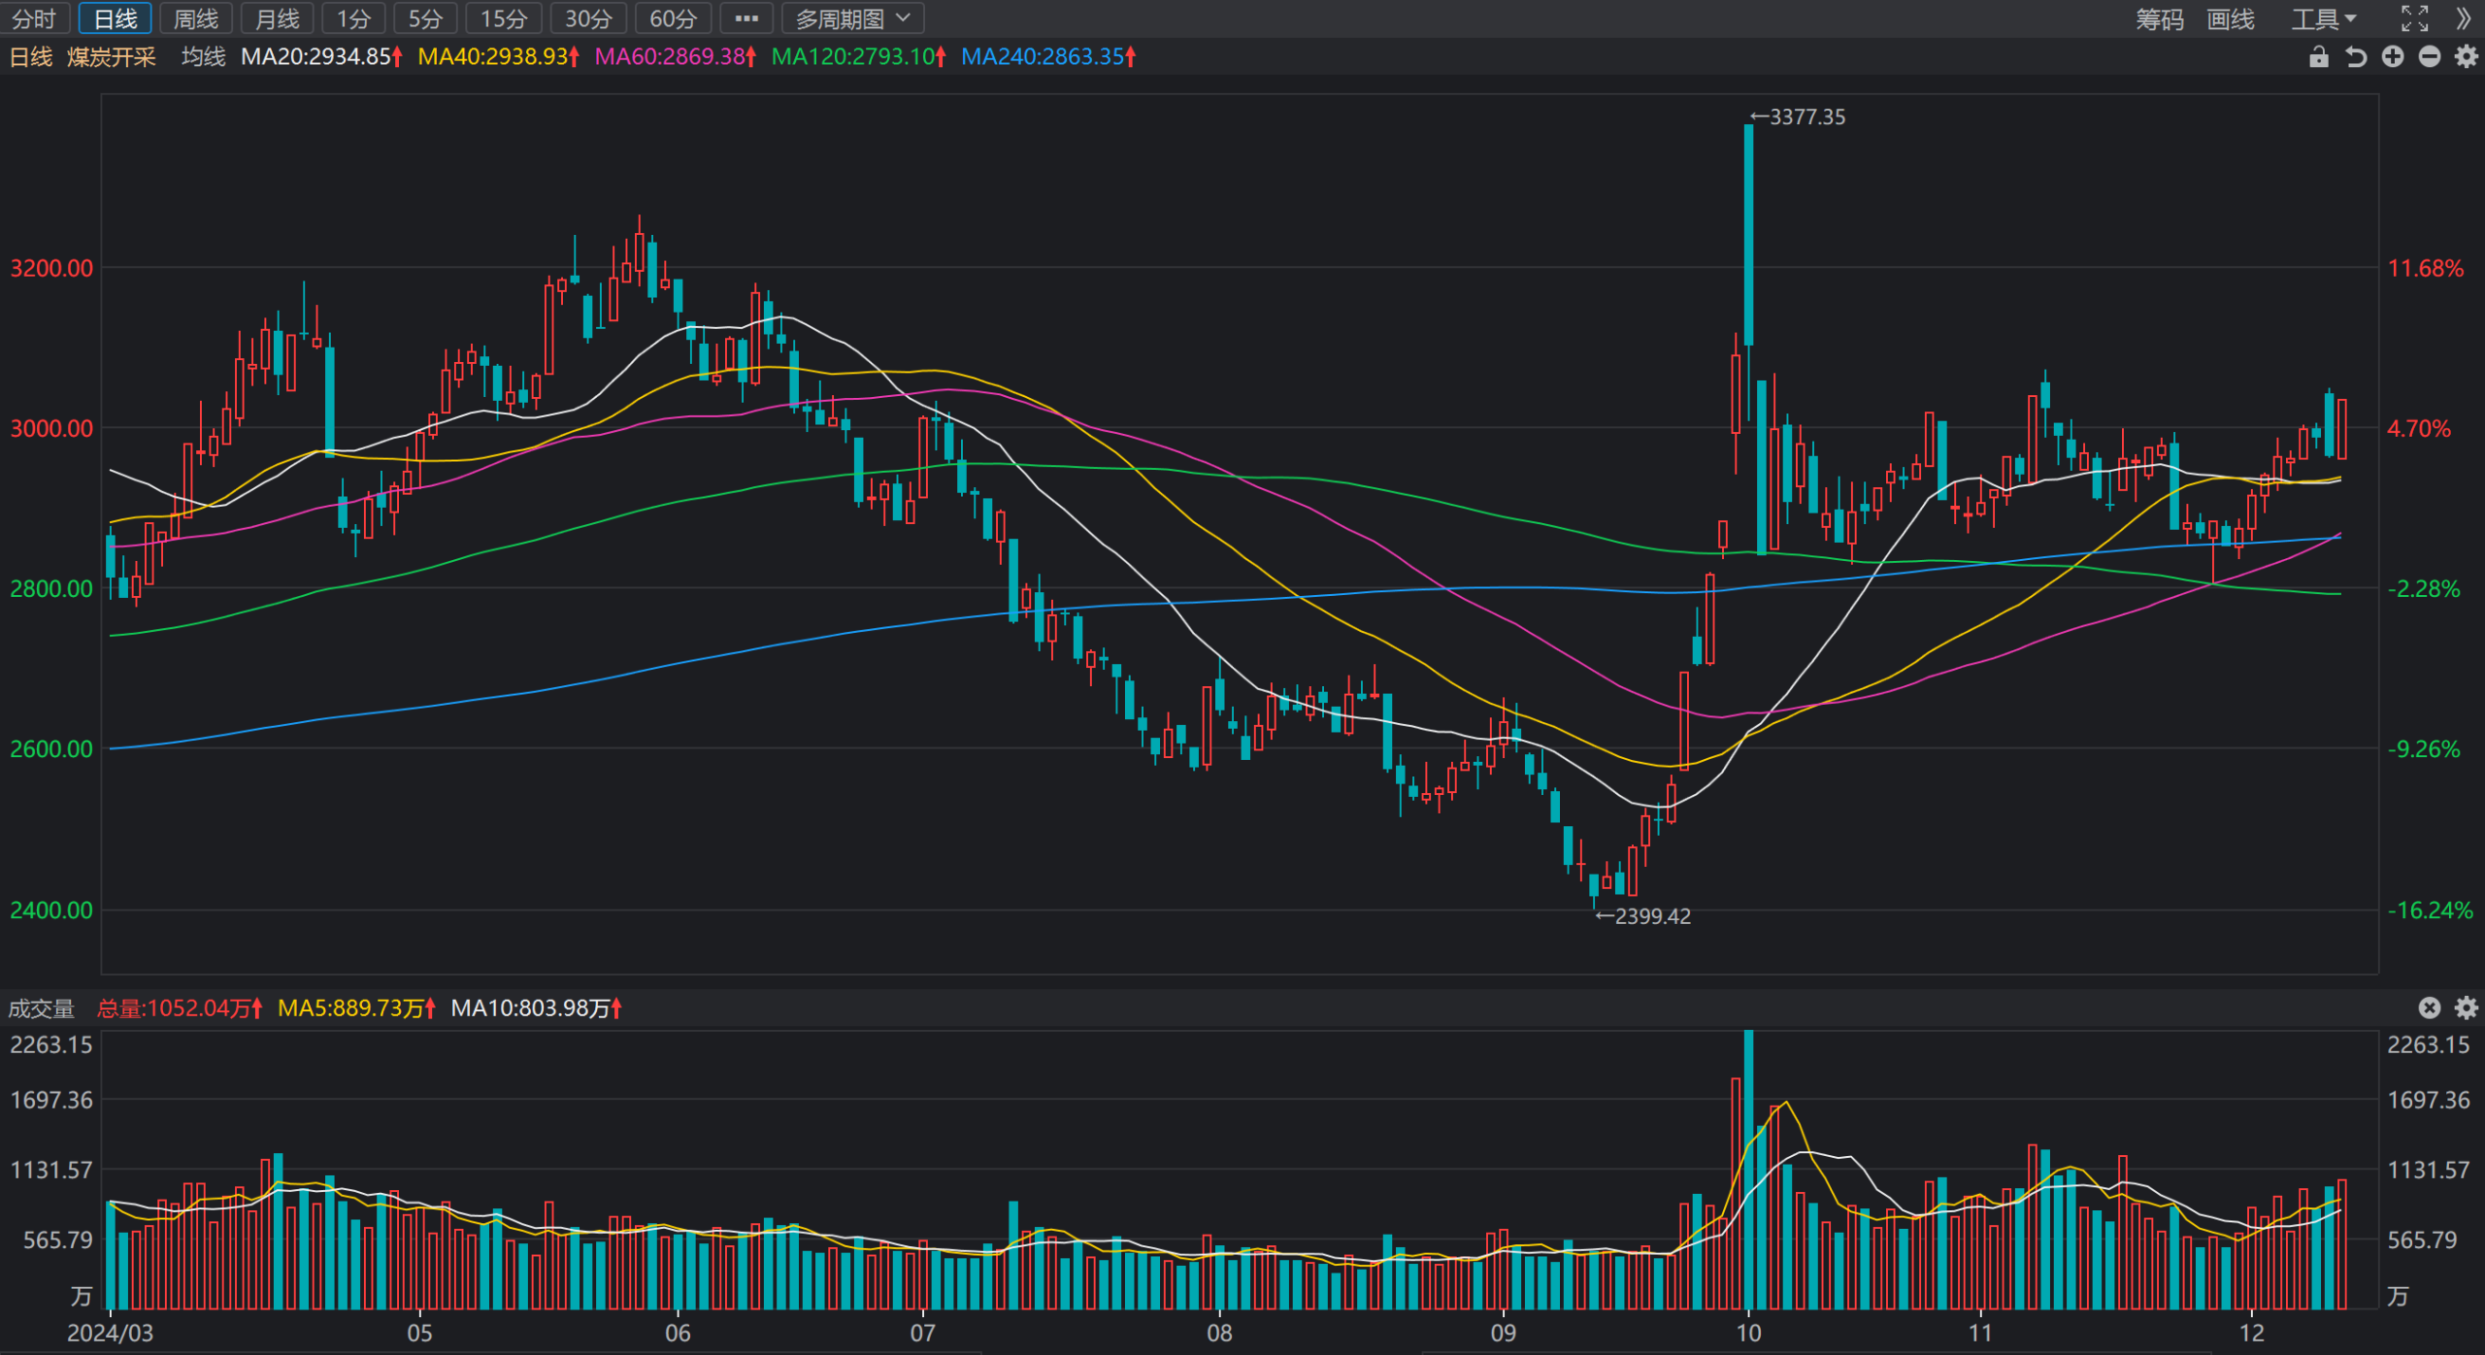This screenshot has width=2485, height=1355.
Task: Show more periods via ellipsis button
Action: (x=746, y=18)
